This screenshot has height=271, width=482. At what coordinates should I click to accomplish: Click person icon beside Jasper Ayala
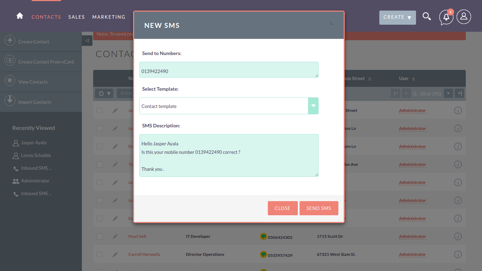coord(16,143)
